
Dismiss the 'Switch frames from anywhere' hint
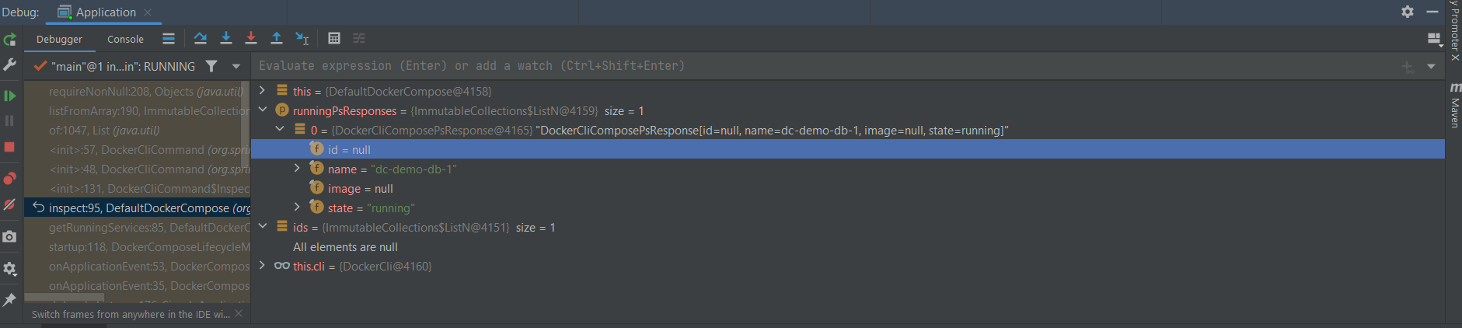pyautogui.click(x=239, y=313)
